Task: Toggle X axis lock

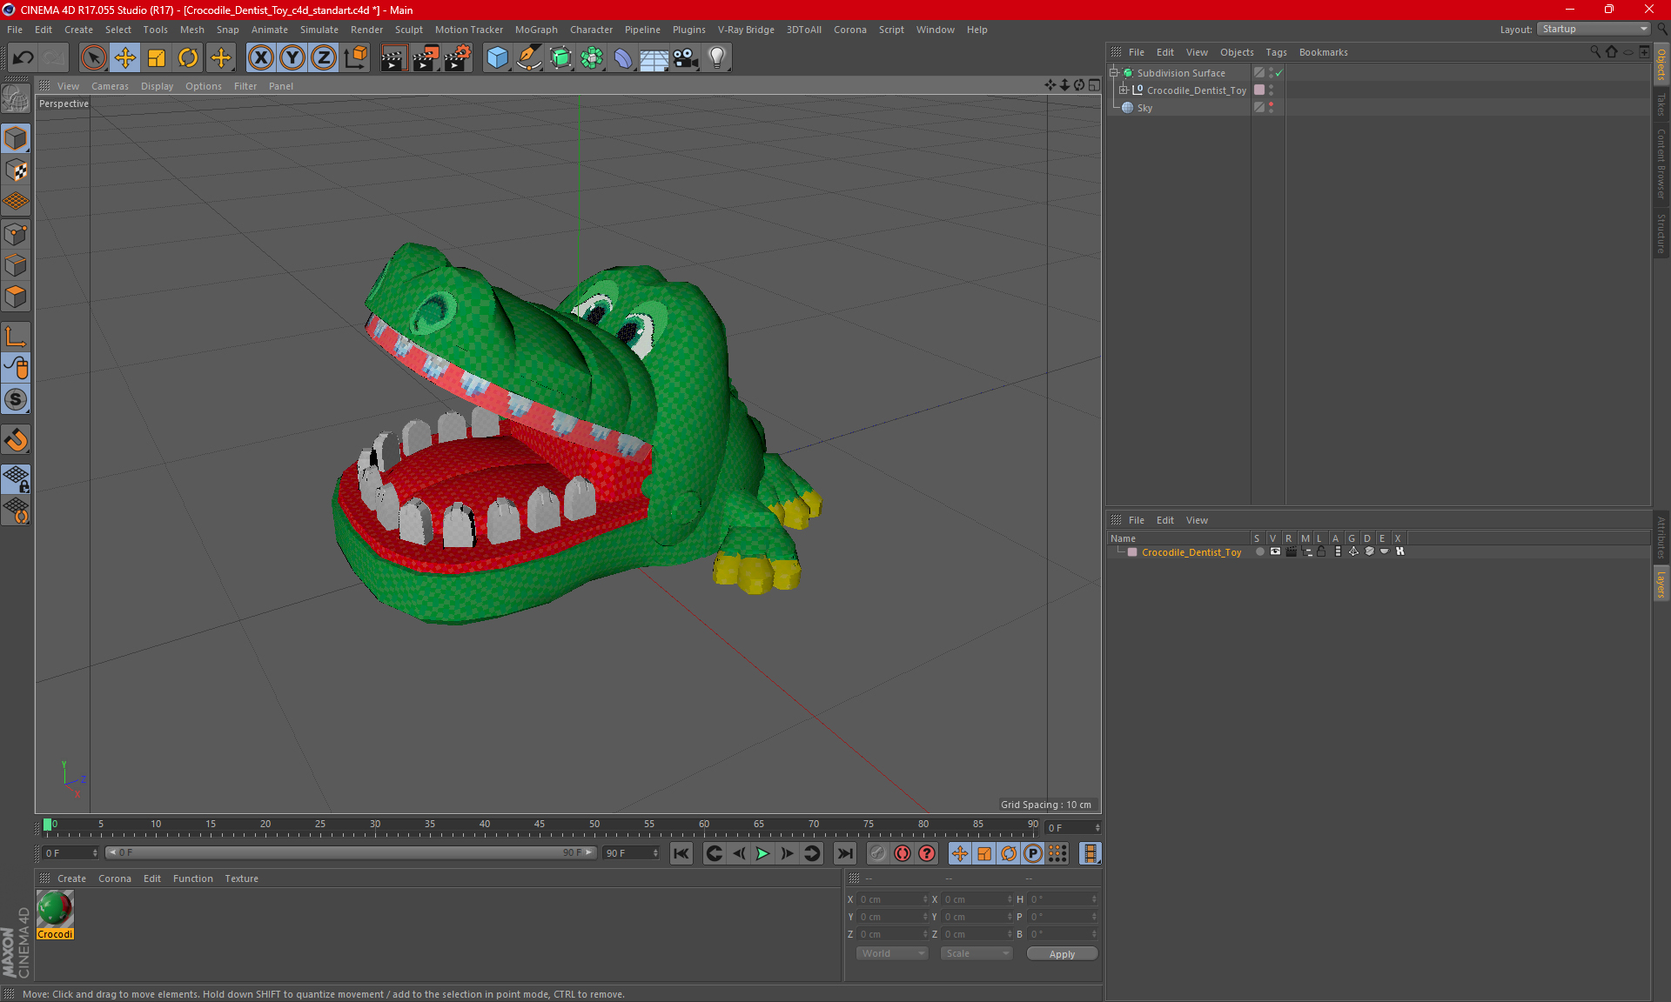Action: pos(260,58)
